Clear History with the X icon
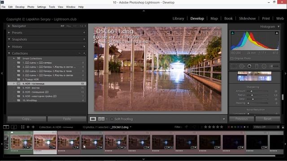This screenshot has width=287, height=161. coord(84,47)
